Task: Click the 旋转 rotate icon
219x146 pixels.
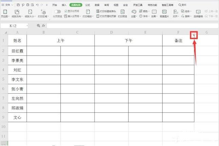Action: pos(183,16)
